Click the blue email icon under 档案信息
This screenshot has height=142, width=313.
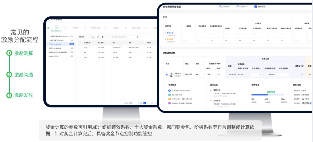(169, 91)
